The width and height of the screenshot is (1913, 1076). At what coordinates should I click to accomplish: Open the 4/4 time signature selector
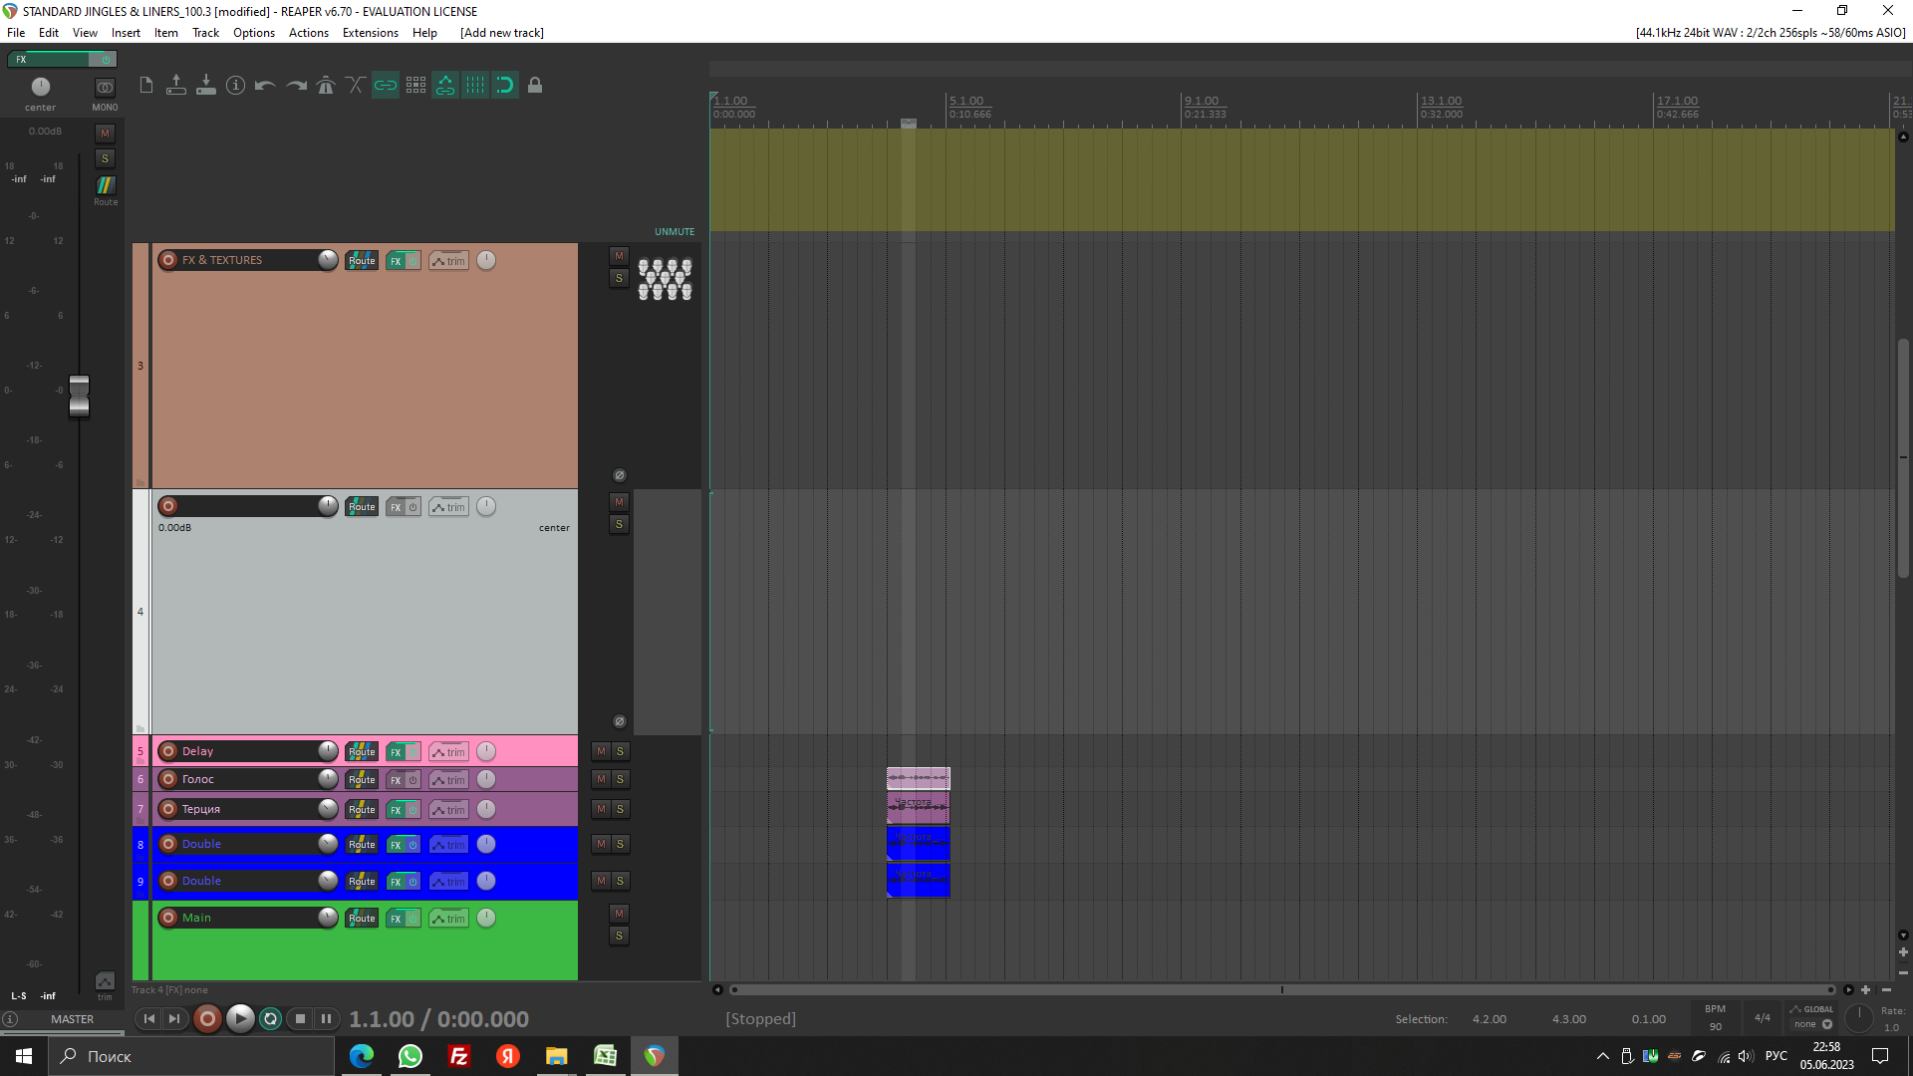(x=1762, y=1017)
